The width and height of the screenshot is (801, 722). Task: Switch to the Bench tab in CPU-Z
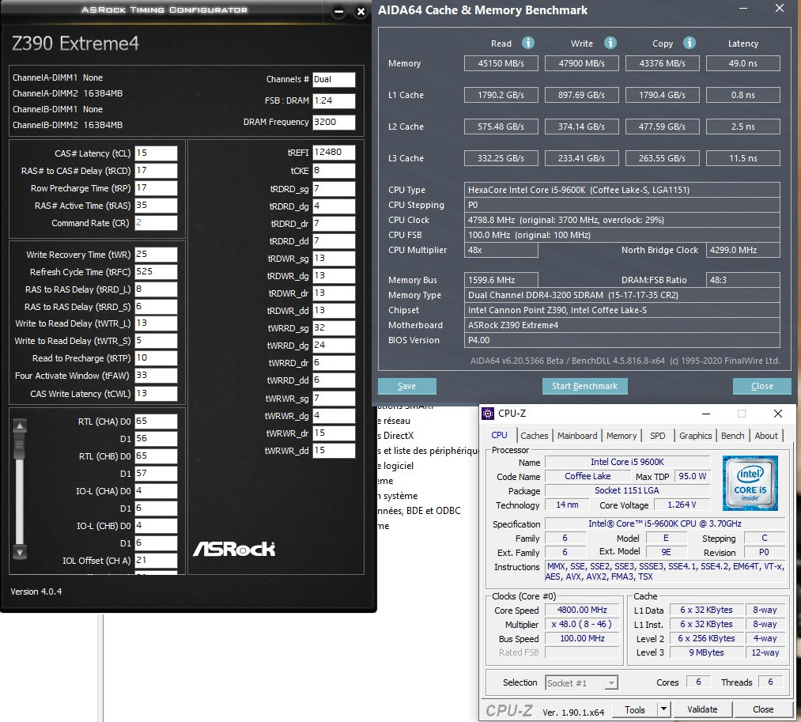pos(732,436)
